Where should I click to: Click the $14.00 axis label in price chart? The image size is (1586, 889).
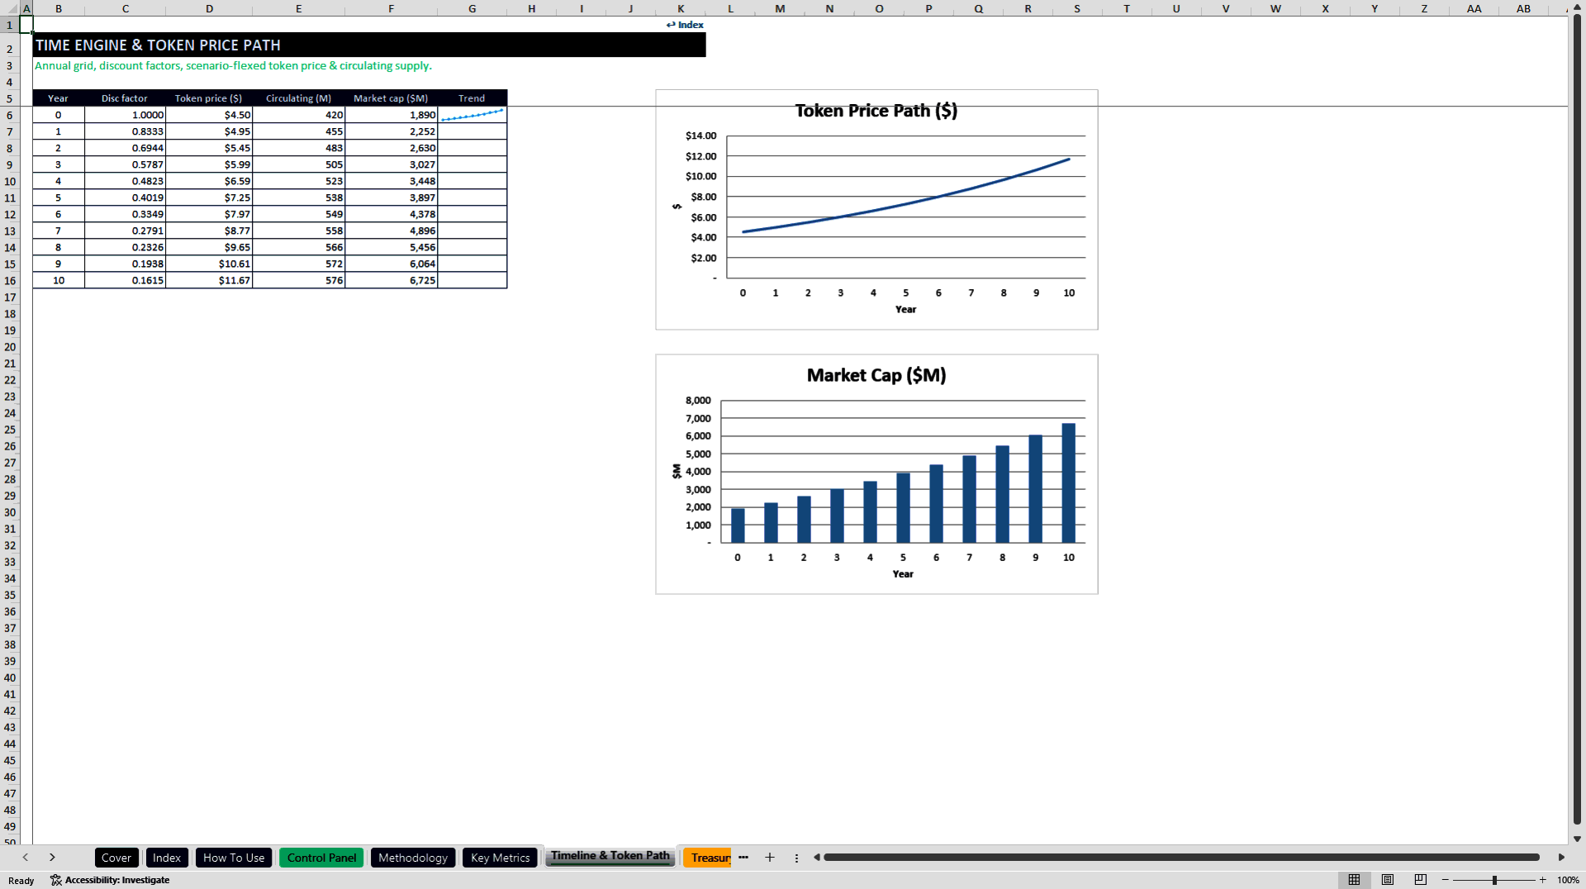point(700,135)
